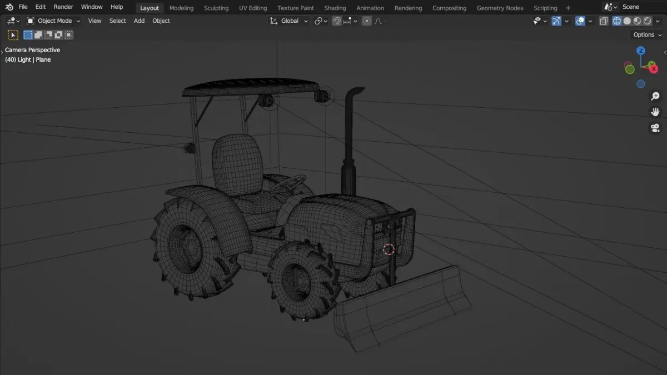Viewport: 667px width, 375px height.
Task: Switch to the Modeling workspace tab
Action: [182, 8]
